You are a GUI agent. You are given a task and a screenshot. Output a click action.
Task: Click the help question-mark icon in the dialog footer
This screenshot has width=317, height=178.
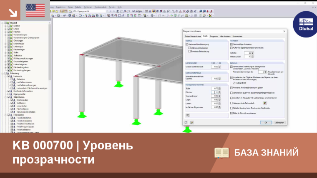coord(186,122)
